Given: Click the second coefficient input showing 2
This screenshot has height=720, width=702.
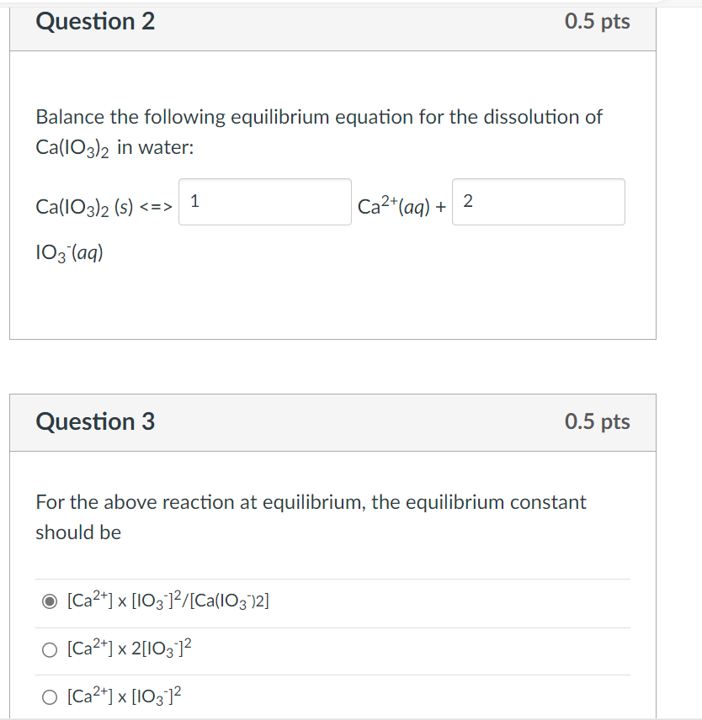Looking at the screenshot, I should pyautogui.click(x=538, y=202).
